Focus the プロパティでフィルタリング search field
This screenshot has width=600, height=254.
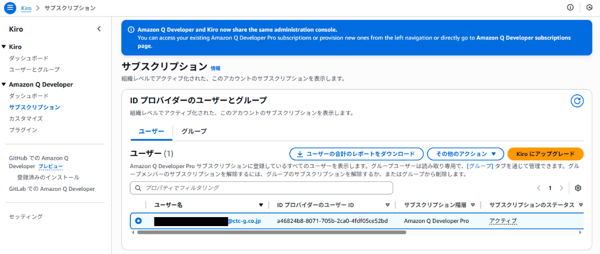(x=261, y=188)
